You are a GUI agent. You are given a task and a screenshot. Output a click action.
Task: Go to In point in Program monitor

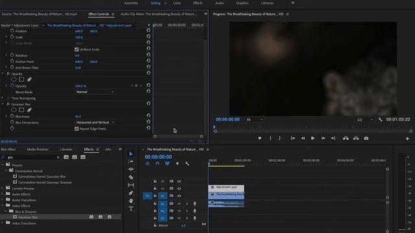pyautogui.click(x=292, y=138)
